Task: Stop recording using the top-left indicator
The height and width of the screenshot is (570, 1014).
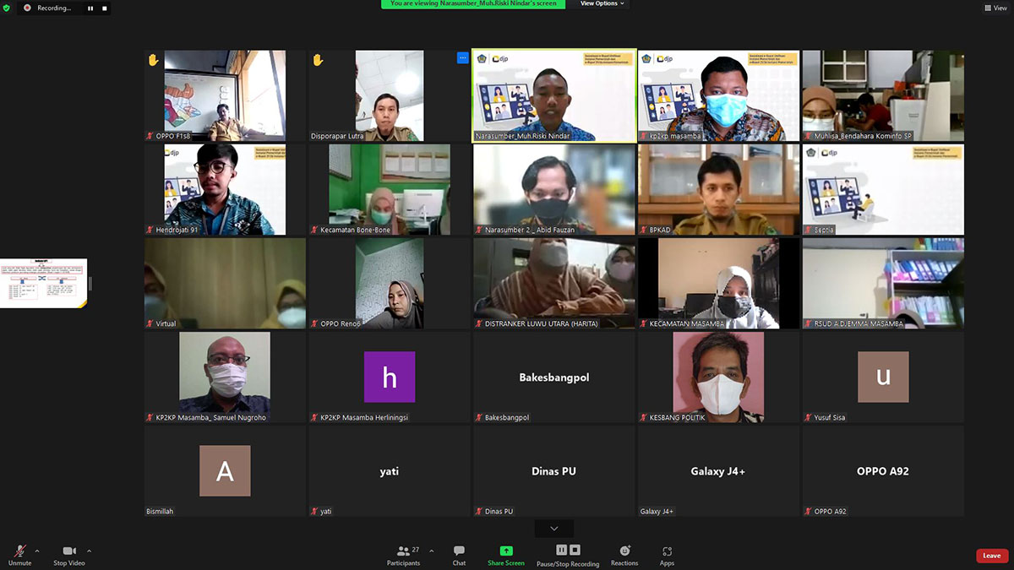Action: 104,8
